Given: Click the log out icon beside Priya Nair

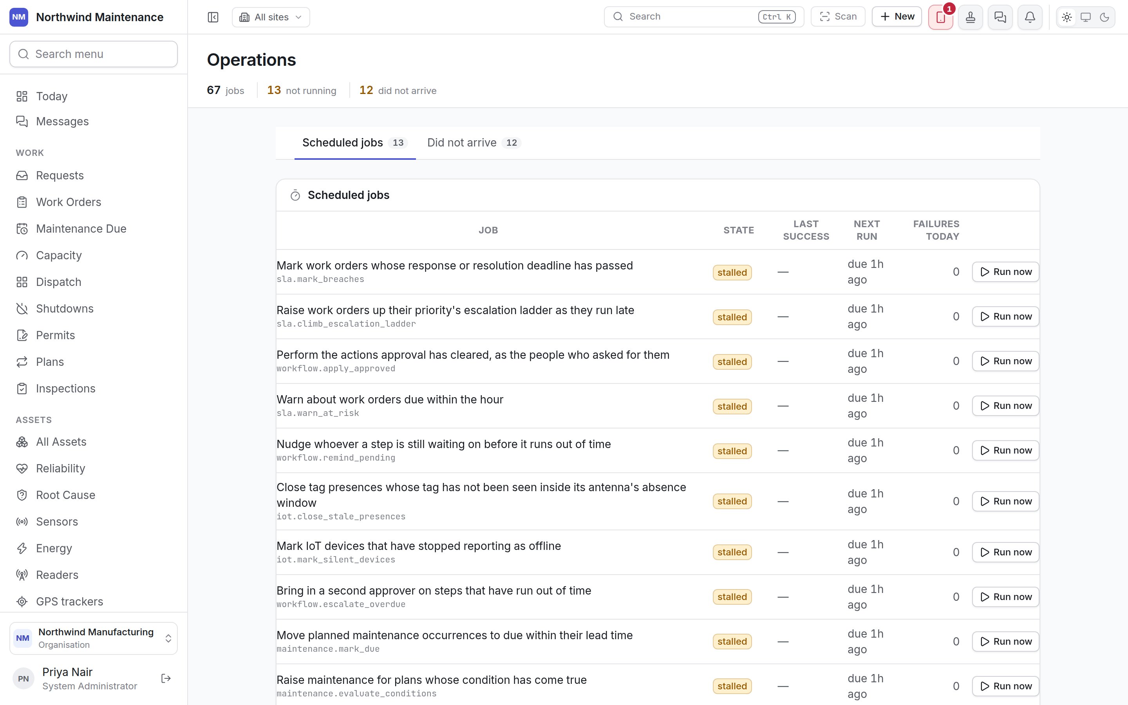Looking at the screenshot, I should coord(166,678).
